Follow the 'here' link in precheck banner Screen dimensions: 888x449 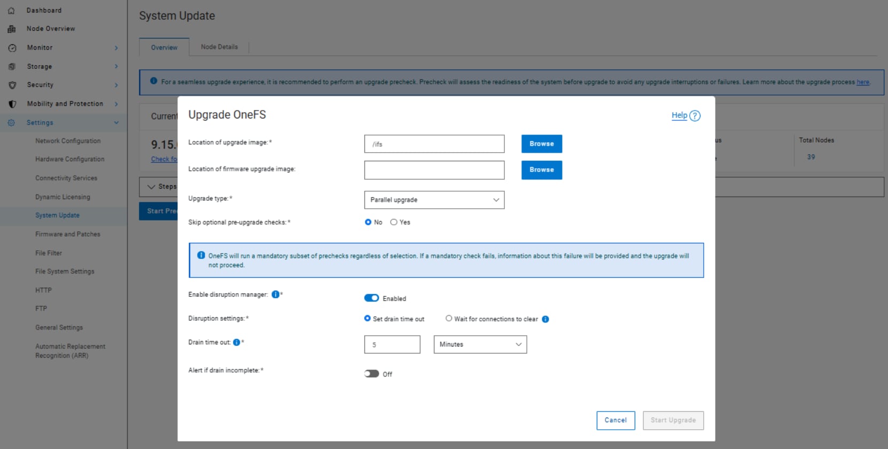tap(863, 82)
